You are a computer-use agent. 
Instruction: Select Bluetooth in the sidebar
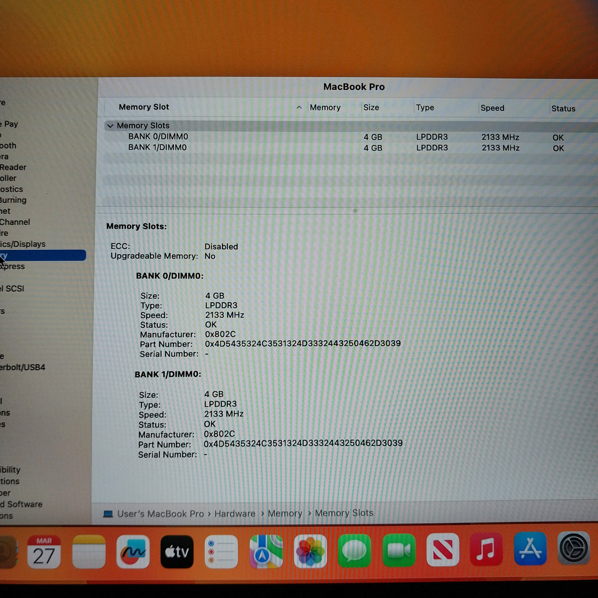8,146
